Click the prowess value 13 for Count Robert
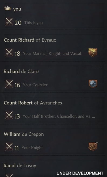Image resolution: width=107 pixels, height=177 pixels. click(17, 116)
